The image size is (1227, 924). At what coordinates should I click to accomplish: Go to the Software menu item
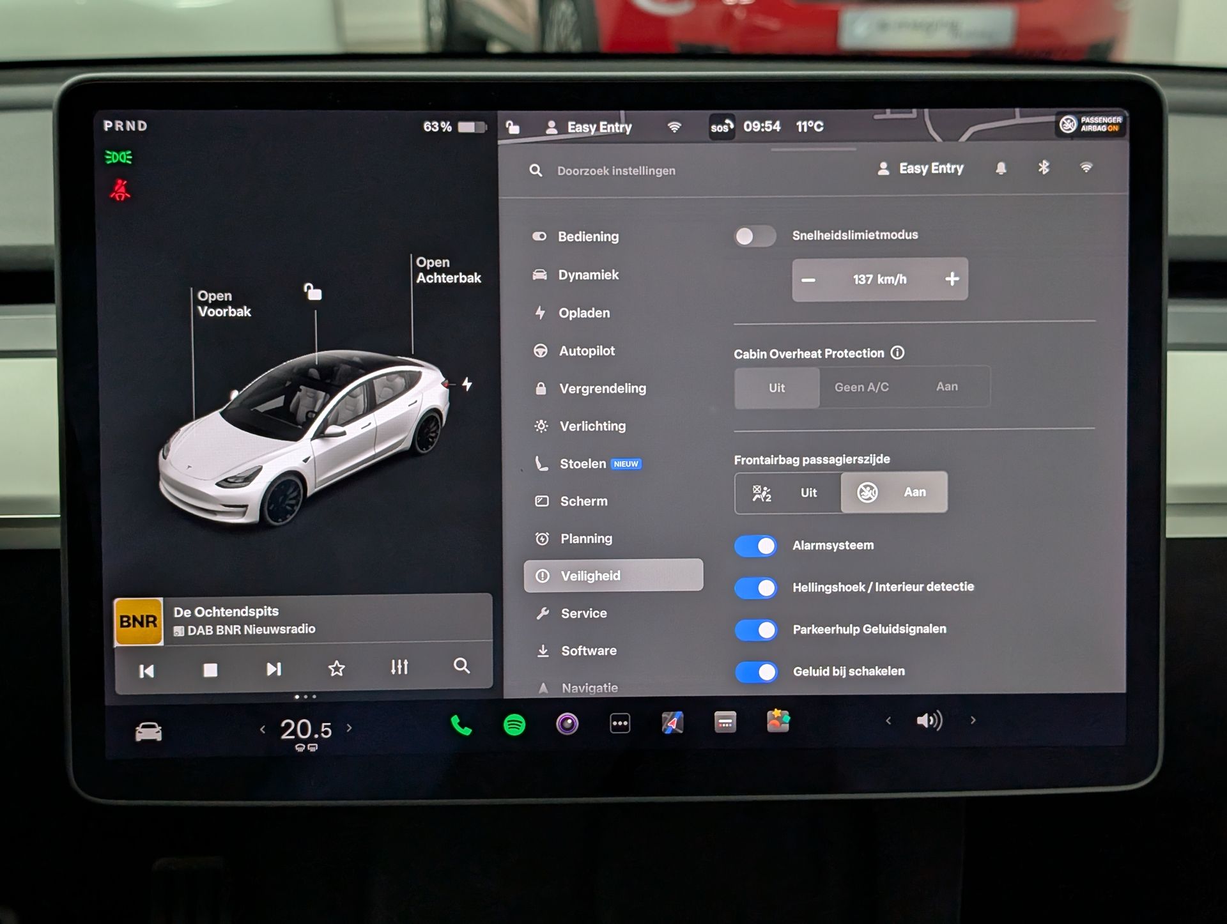(x=588, y=651)
